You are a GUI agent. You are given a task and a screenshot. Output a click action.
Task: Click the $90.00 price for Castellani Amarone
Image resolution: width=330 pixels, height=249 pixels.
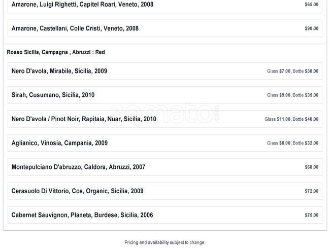point(311,28)
